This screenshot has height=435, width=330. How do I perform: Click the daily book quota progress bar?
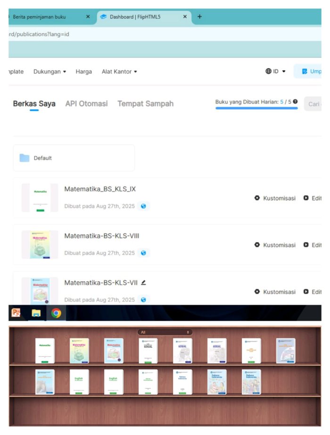point(256,108)
